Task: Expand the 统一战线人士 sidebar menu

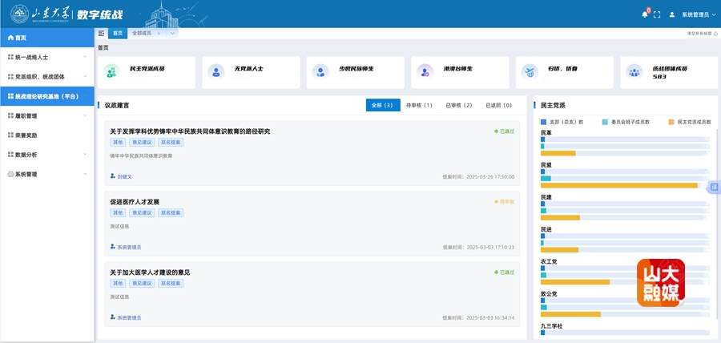Action: [x=47, y=57]
